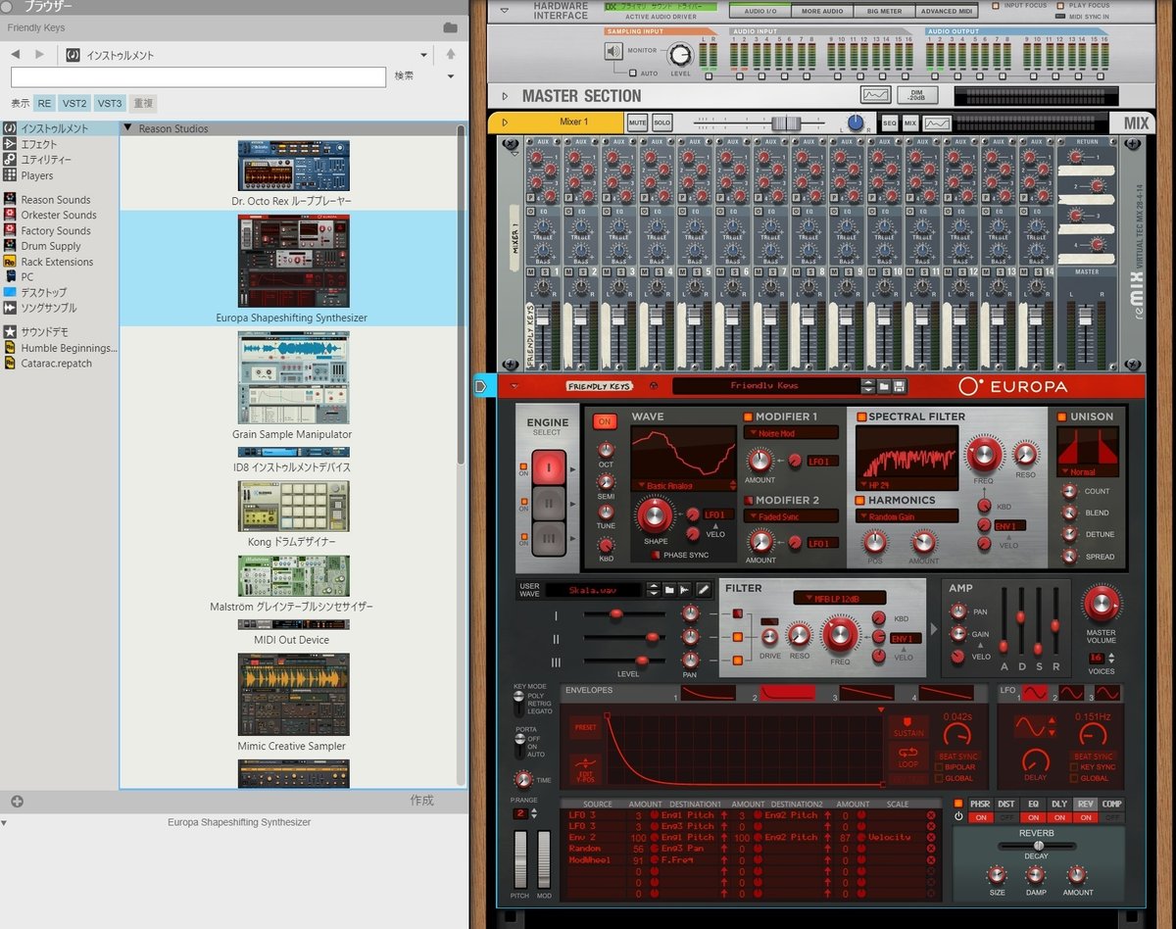Select Engine II button in Europa
Image resolution: width=1176 pixels, height=929 pixels.
(x=548, y=505)
